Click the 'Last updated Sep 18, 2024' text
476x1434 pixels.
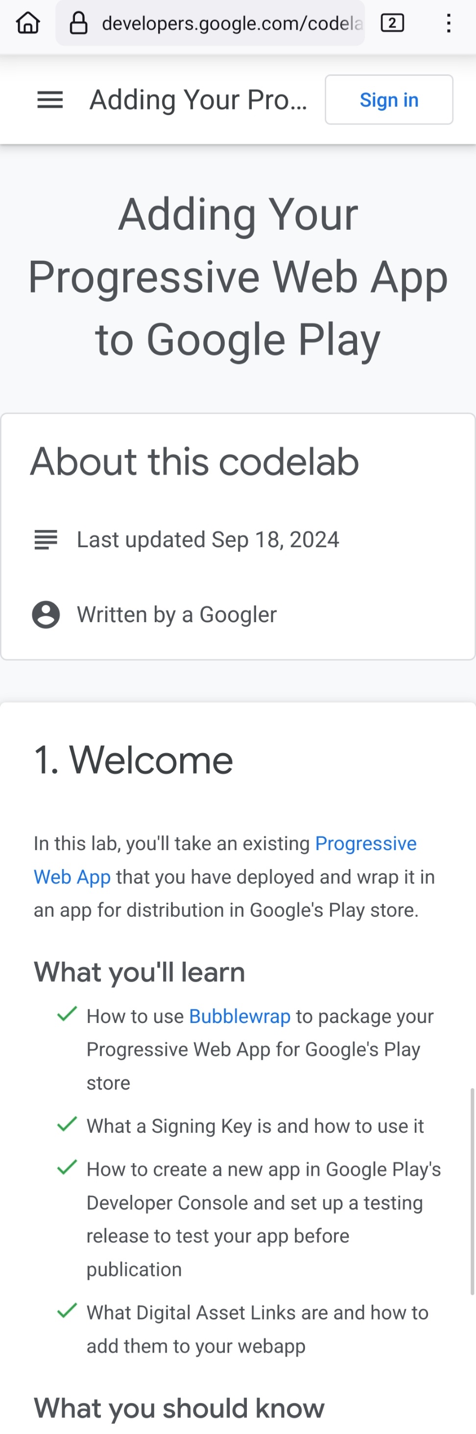(x=208, y=539)
